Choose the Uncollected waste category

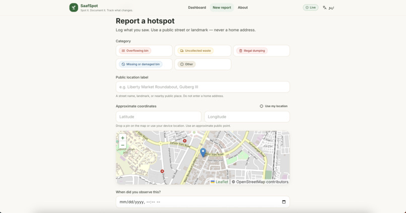pos(202,51)
